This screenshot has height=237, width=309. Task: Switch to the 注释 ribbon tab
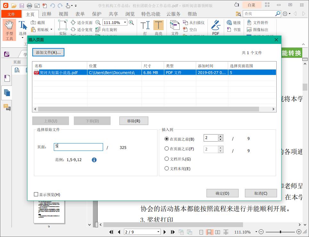[47, 14]
